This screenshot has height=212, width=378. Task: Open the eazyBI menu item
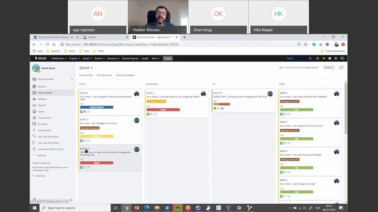click(145, 58)
